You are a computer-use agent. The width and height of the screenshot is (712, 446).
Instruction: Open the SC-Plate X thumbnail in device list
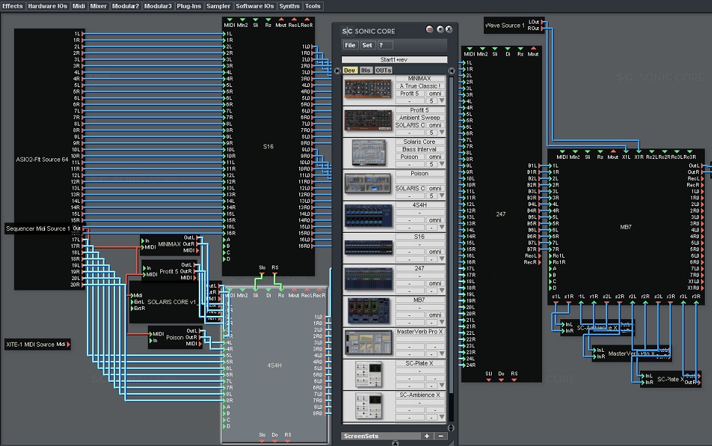(x=368, y=374)
